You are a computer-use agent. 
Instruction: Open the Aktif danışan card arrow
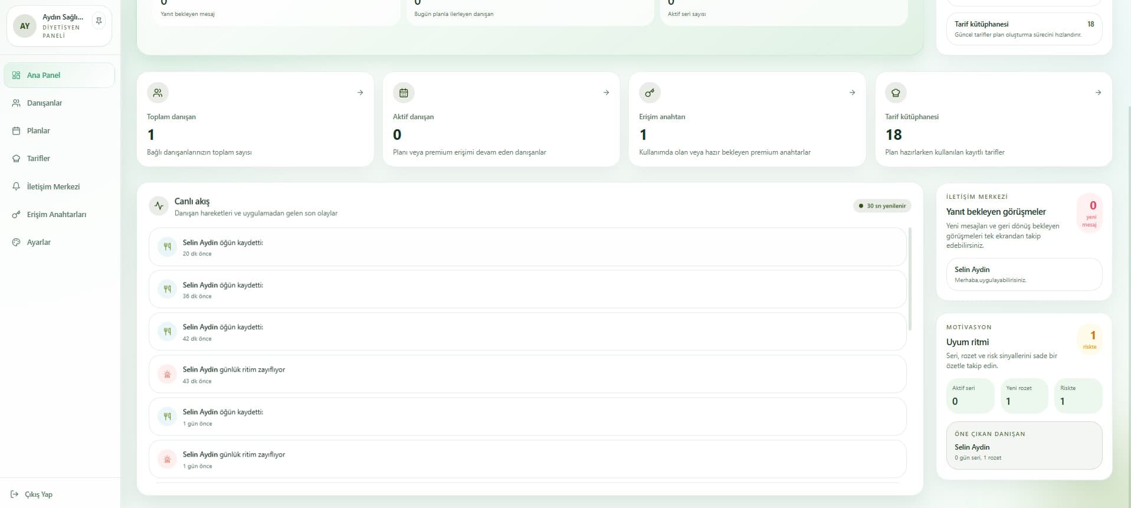coord(606,93)
